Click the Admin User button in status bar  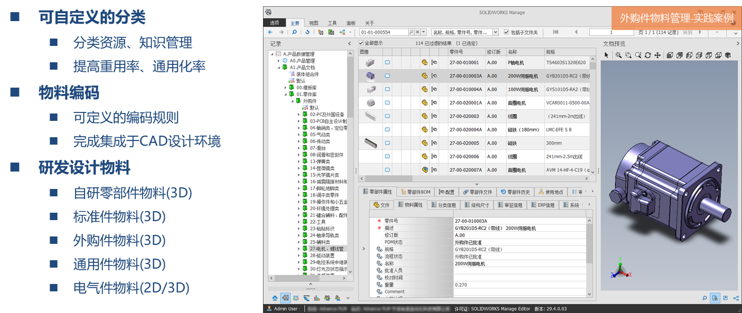click(x=285, y=309)
